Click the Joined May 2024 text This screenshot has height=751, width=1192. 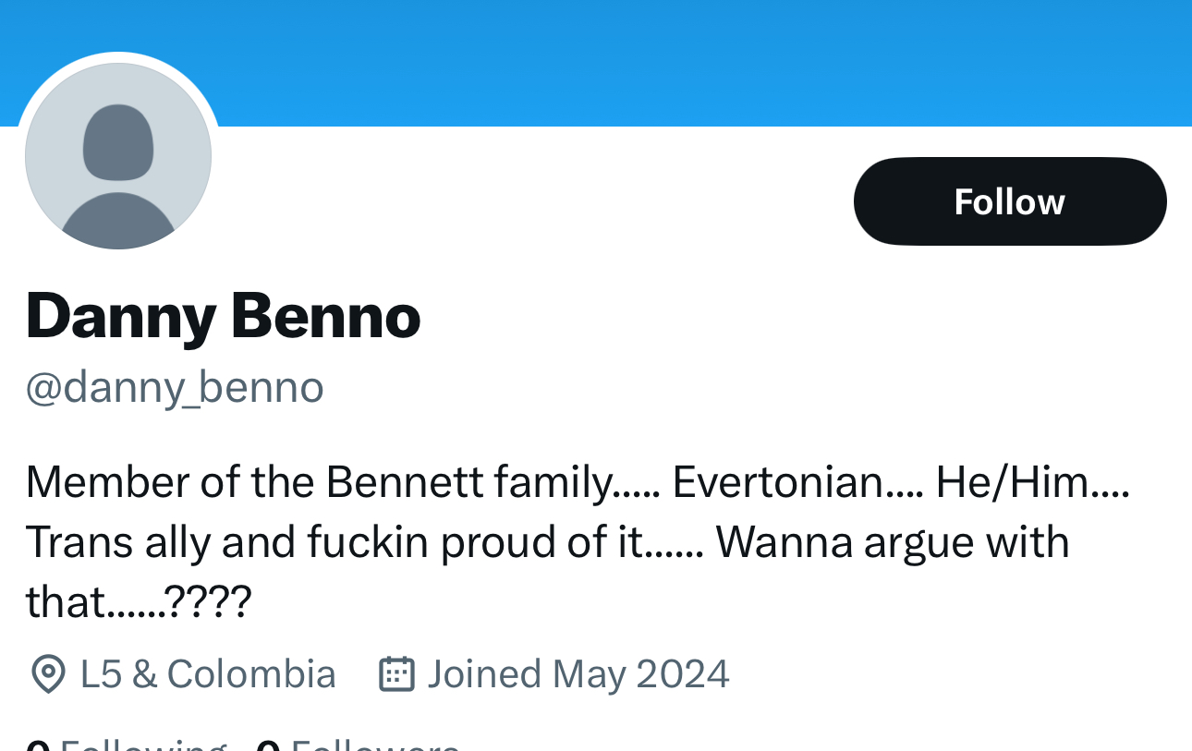[x=578, y=674]
